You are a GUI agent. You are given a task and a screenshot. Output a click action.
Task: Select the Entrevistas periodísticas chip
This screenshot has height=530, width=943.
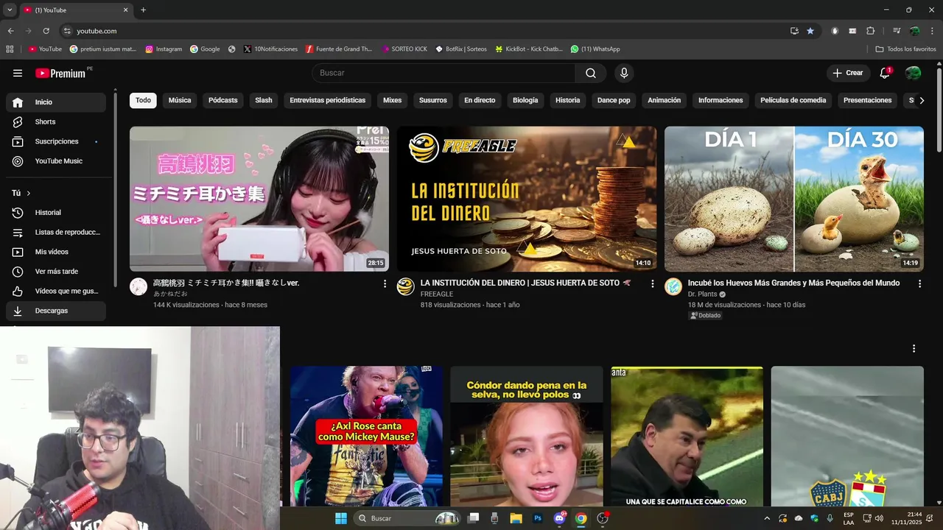(x=328, y=100)
